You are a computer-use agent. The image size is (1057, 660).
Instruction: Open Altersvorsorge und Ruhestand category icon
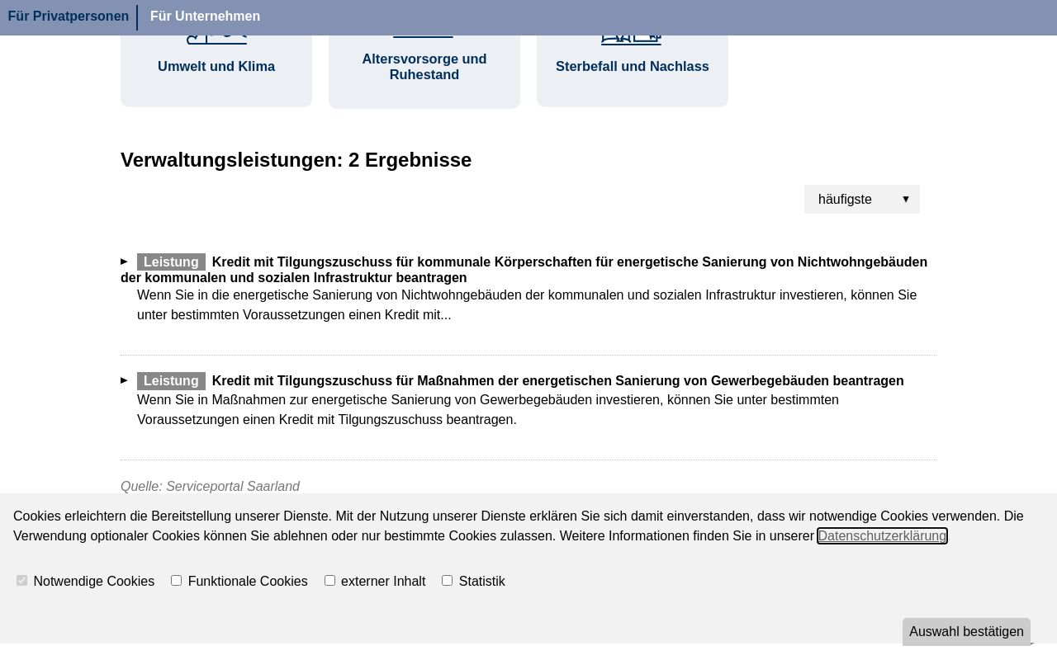[x=424, y=36]
